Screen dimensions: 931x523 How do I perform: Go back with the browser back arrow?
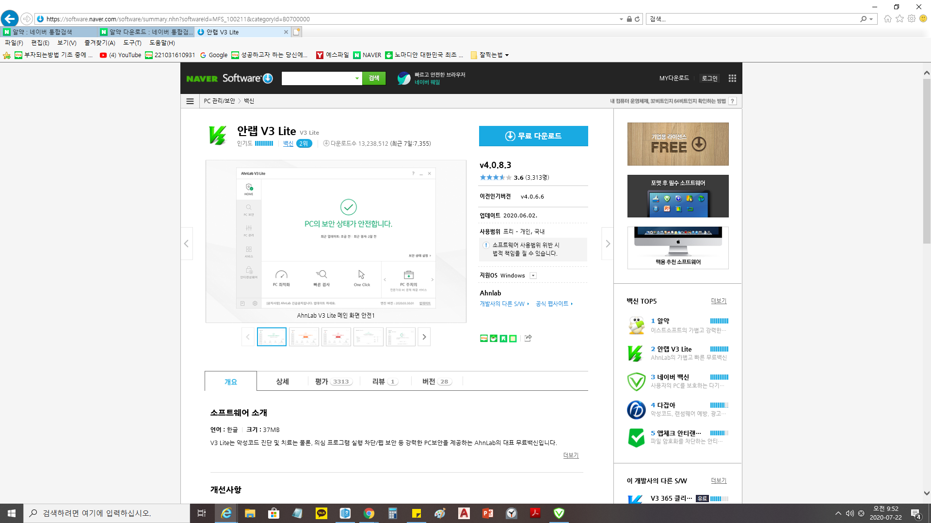point(10,19)
